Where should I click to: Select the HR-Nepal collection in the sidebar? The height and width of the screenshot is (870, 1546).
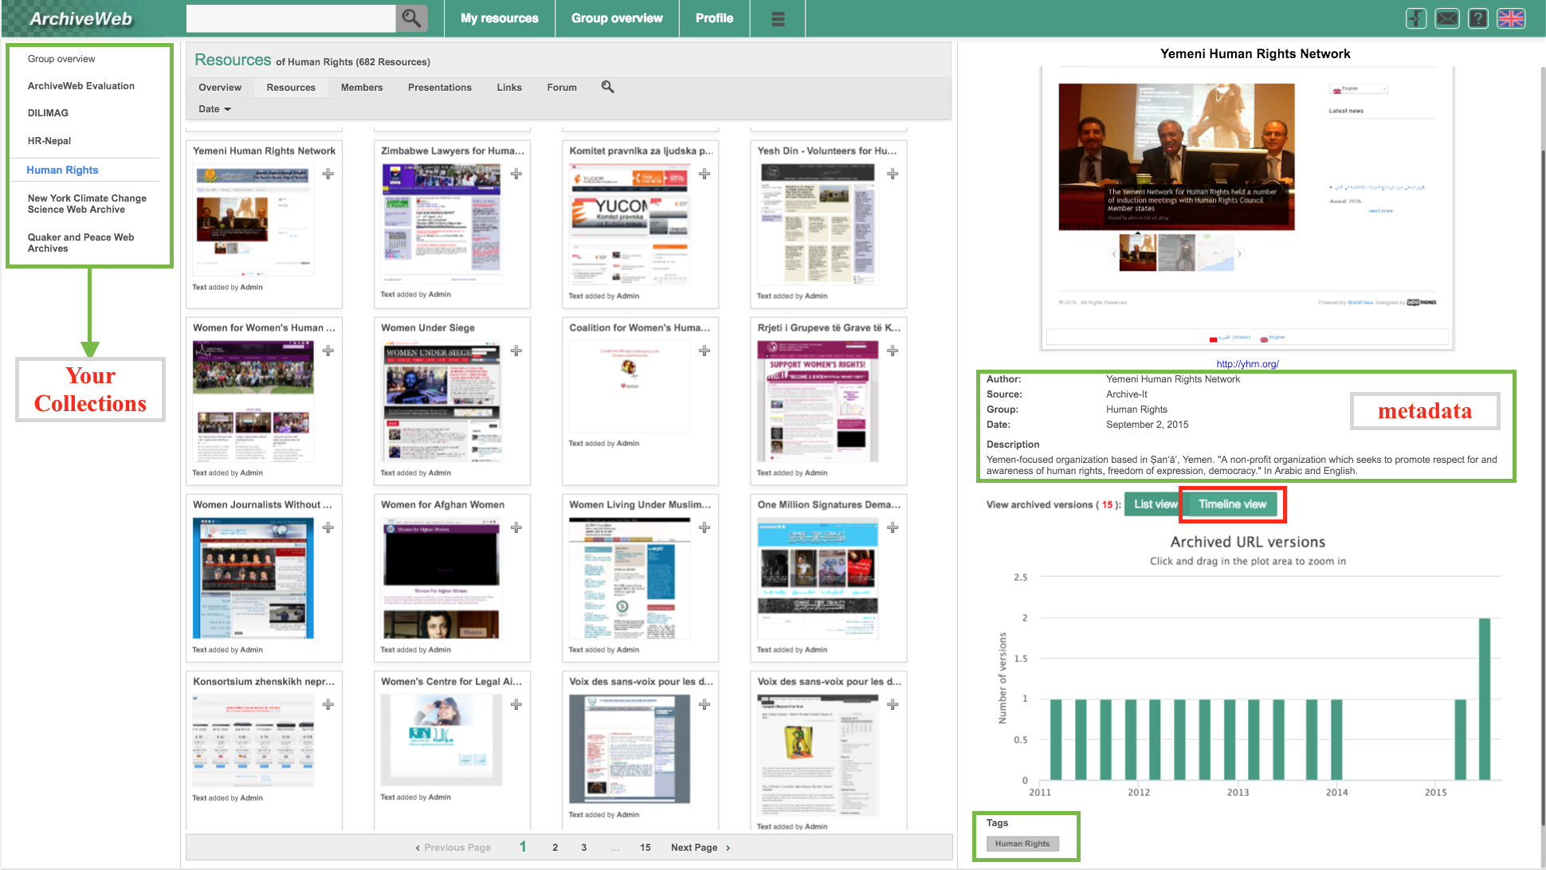click(x=49, y=141)
